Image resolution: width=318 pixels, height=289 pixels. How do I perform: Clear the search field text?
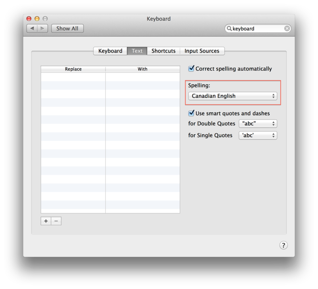(x=287, y=29)
